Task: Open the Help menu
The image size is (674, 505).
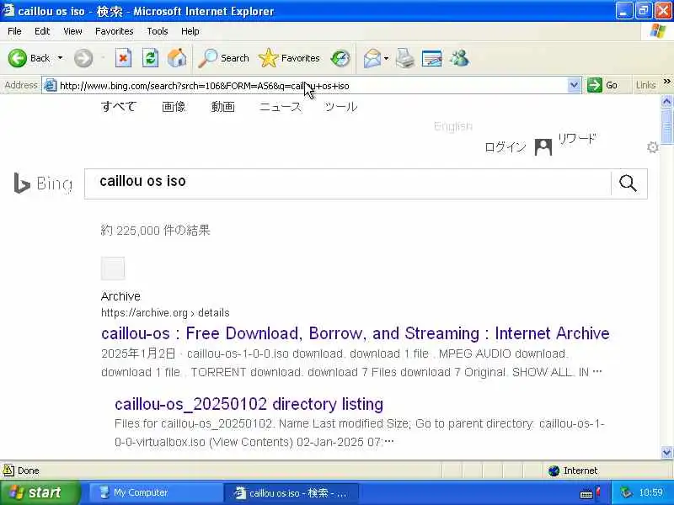Action: [x=190, y=31]
